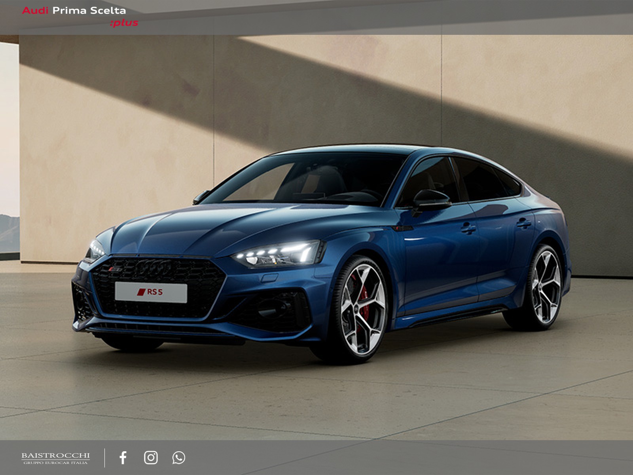This screenshot has height=475, width=633.
Task: Click the RS 5 front number plate
Action: pos(151,293)
